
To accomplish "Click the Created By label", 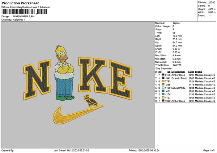I will pyautogui.click(x=8, y=150).
